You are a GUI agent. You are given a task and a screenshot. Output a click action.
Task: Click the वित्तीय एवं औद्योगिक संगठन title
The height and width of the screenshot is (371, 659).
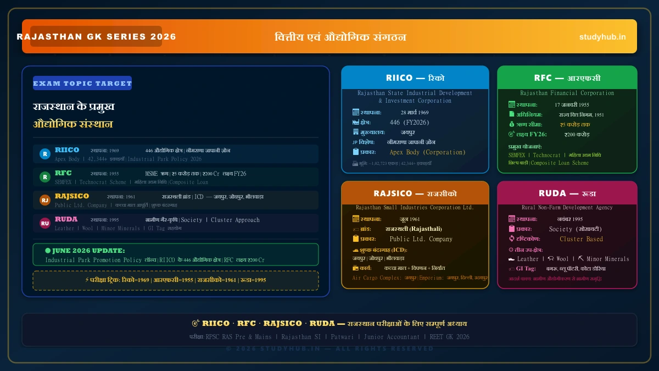pos(340,37)
